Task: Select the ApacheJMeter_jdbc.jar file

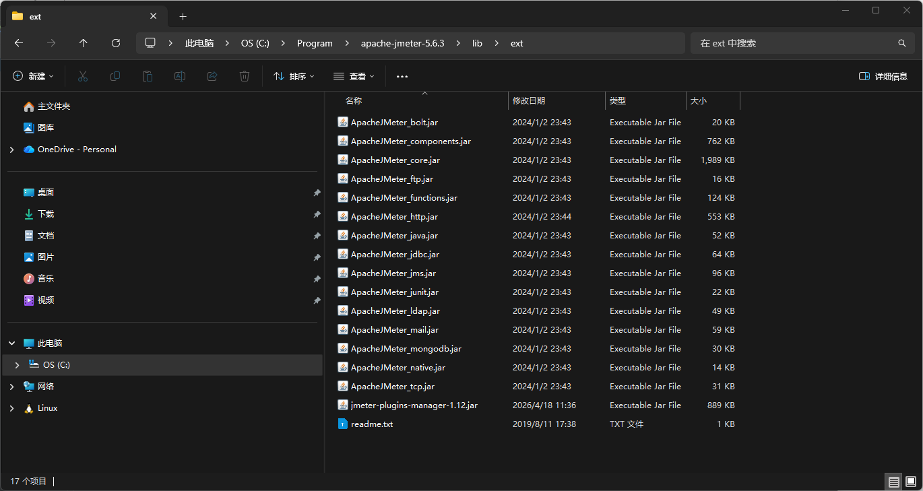Action: [x=395, y=255]
